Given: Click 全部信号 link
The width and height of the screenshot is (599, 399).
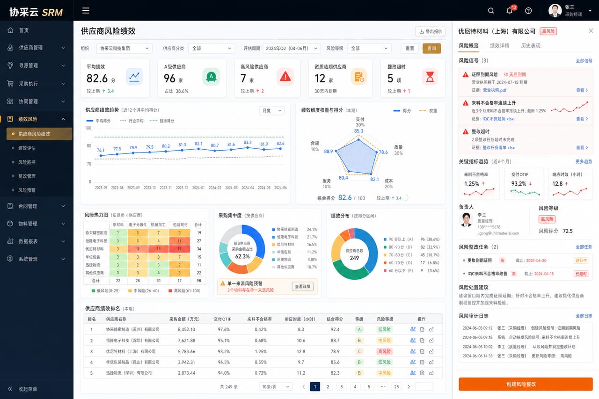Looking at the screenshot, I should coord(584,61).
